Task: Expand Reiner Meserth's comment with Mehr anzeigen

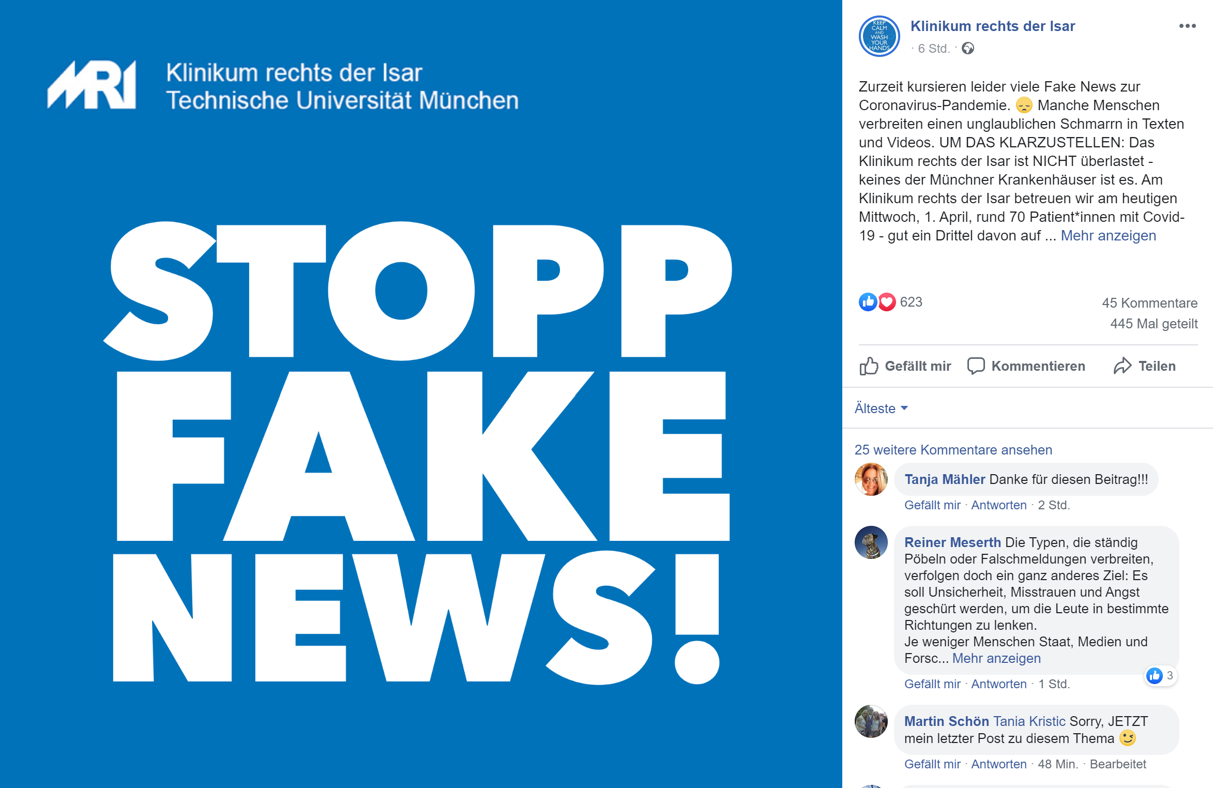Action: pyautogui.click(x=996, y=658)
